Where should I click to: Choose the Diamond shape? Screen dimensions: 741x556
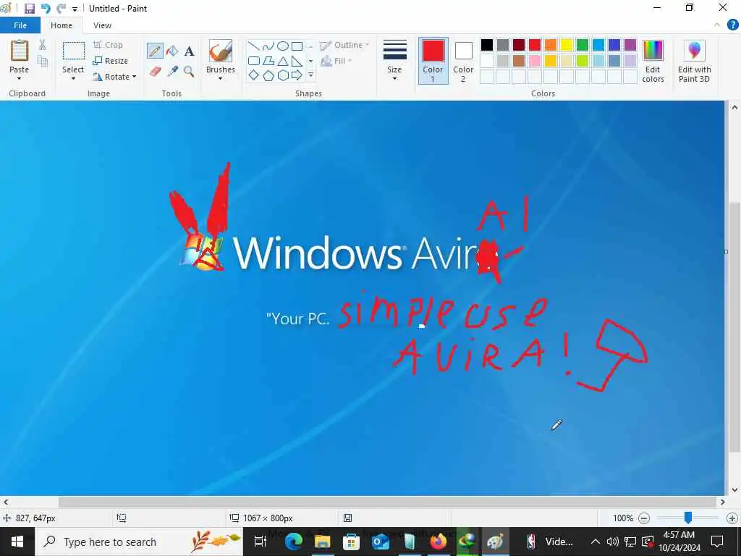pos(254,75)
